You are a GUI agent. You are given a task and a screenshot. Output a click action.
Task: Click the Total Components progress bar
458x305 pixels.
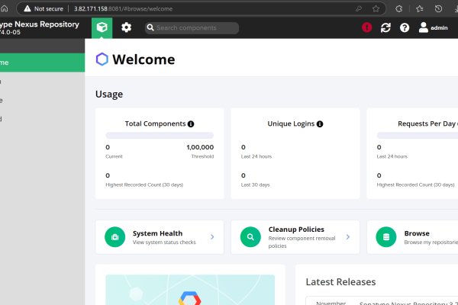coord(160,136)
